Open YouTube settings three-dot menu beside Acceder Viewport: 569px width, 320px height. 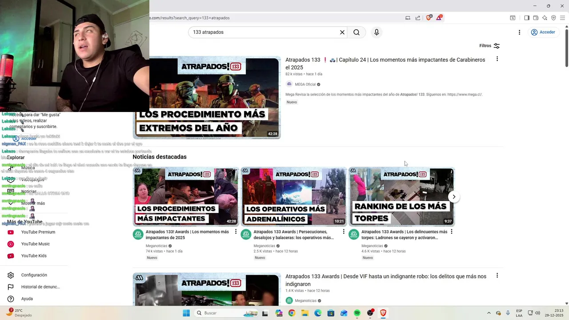519,32
